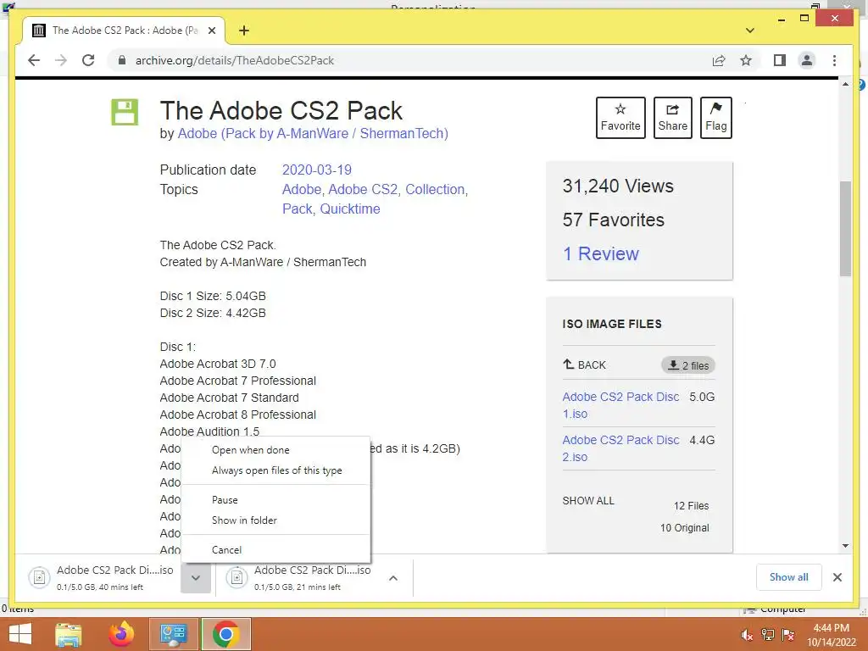Click the scrollbar up arrow

point(845,84)
